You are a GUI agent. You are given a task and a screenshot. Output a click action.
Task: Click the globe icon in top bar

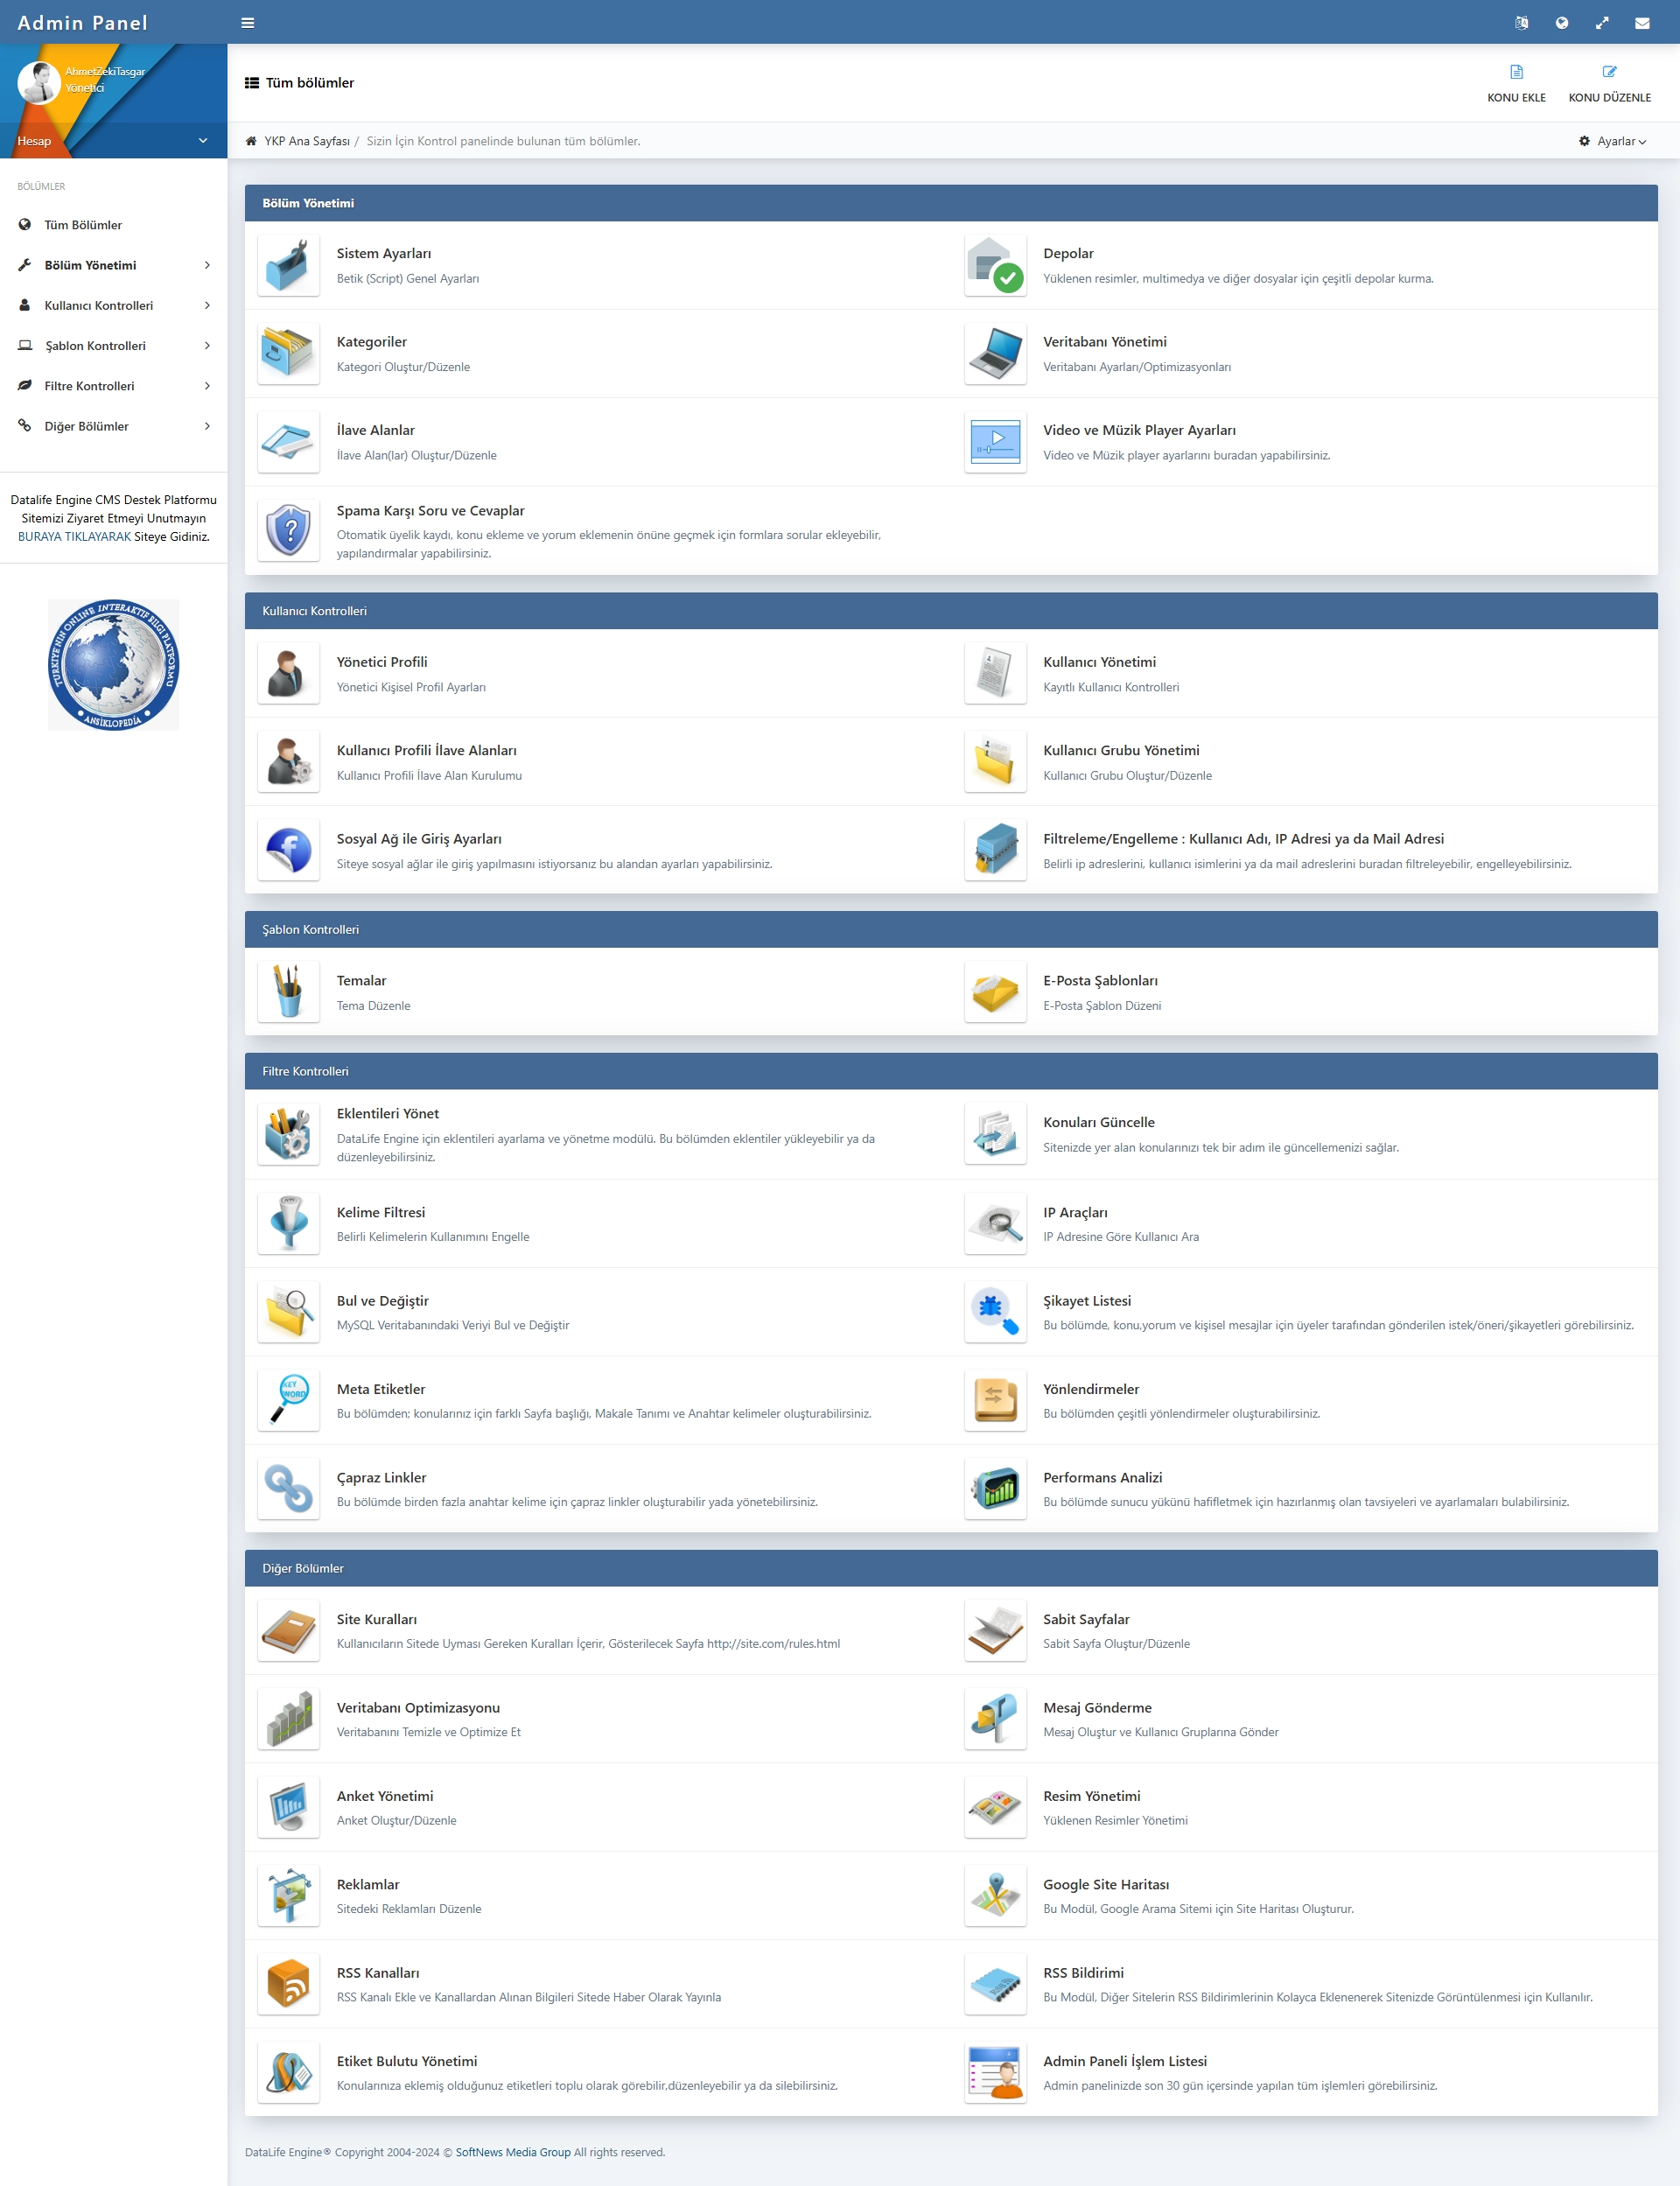1562,23
